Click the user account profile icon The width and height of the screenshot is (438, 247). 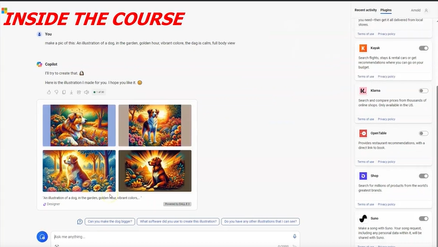(426, 10)
